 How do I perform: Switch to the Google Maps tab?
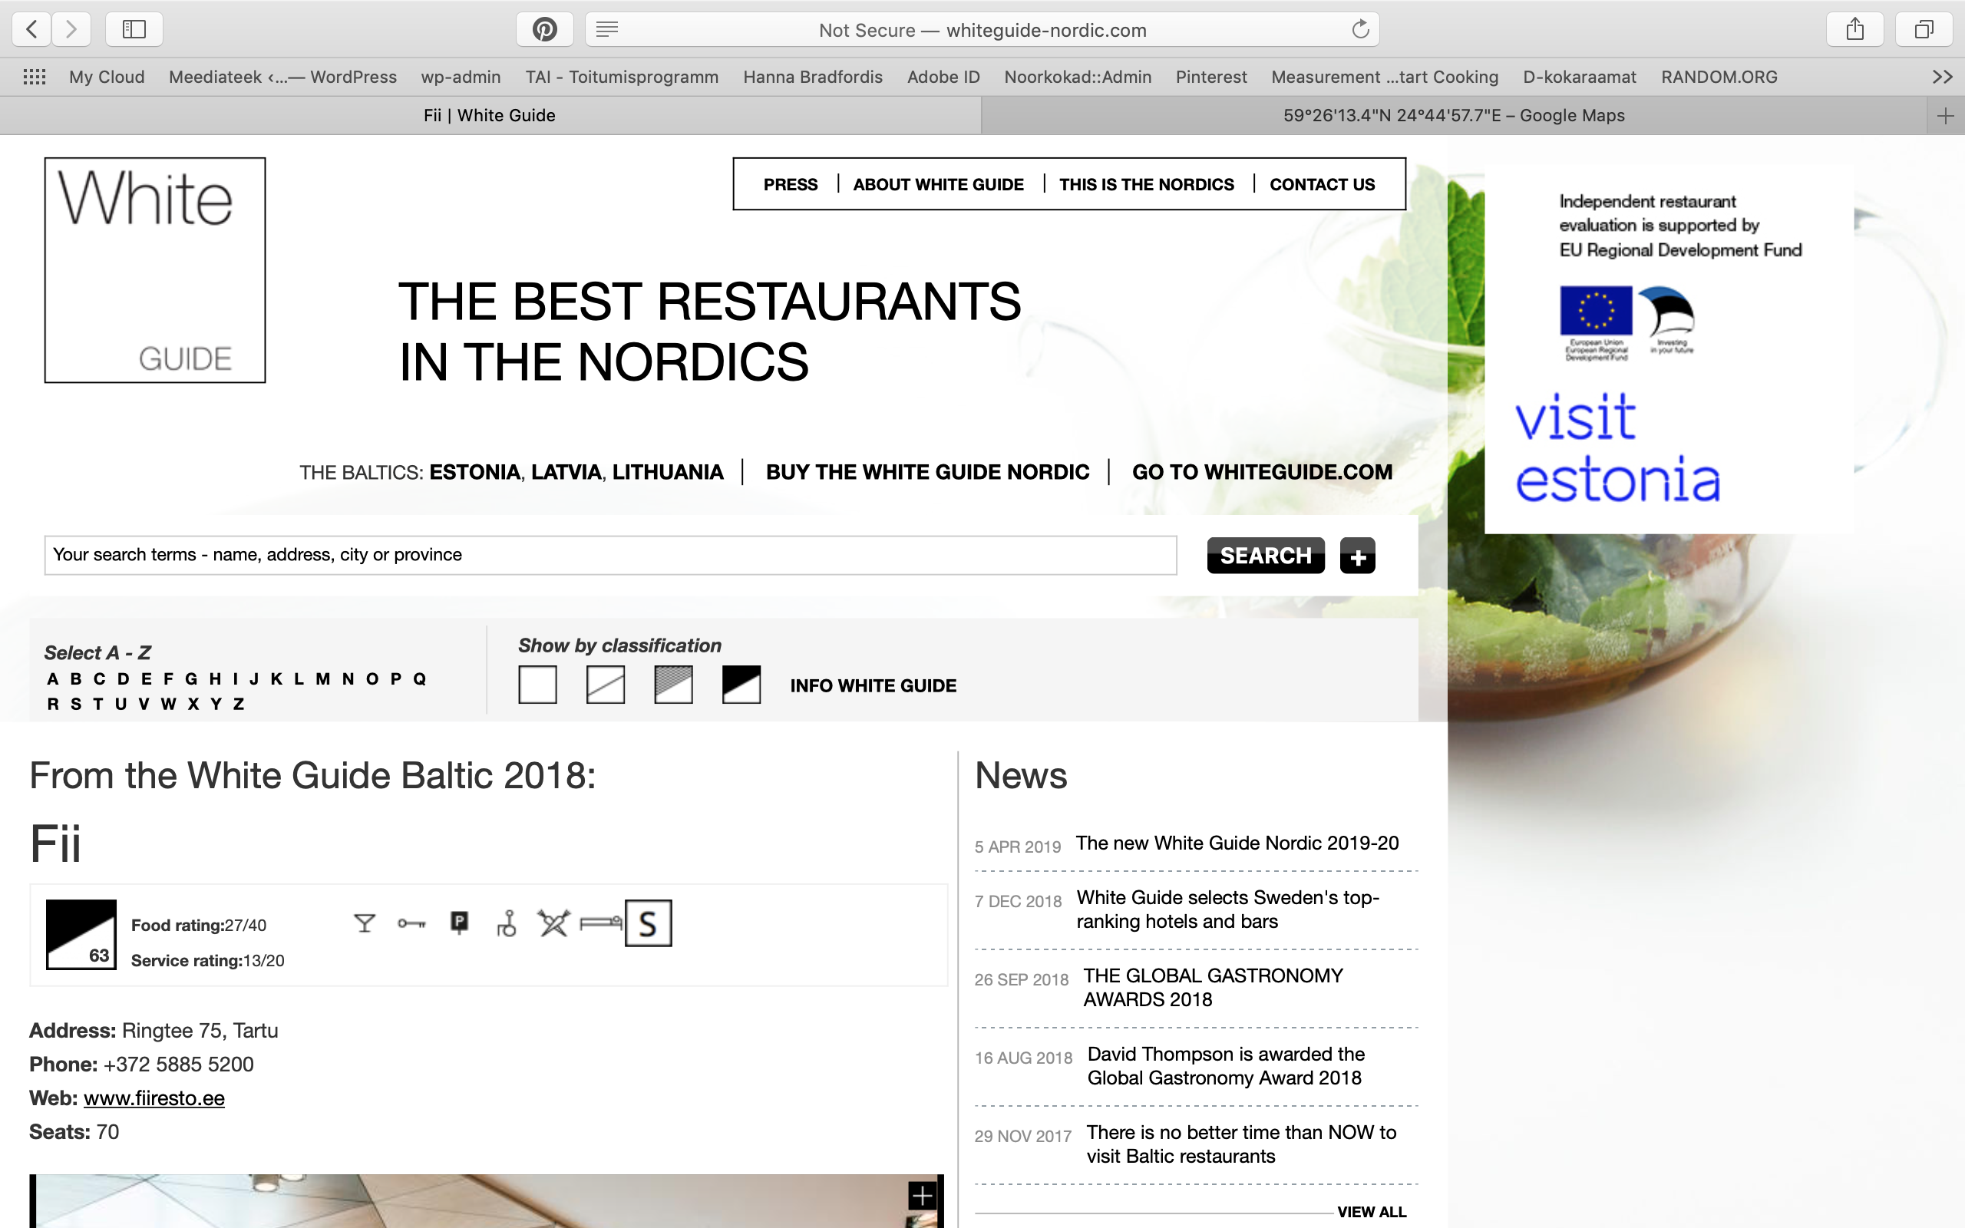pyautogui.click(x=1452, y=115)
